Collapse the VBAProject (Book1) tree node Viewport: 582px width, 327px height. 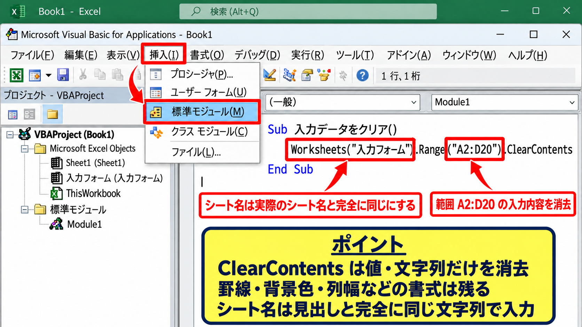click(10, 134)
